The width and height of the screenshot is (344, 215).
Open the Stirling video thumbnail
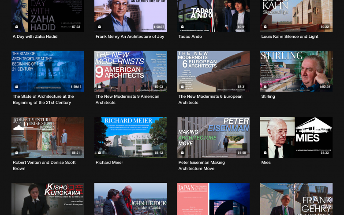coord(296,70)
